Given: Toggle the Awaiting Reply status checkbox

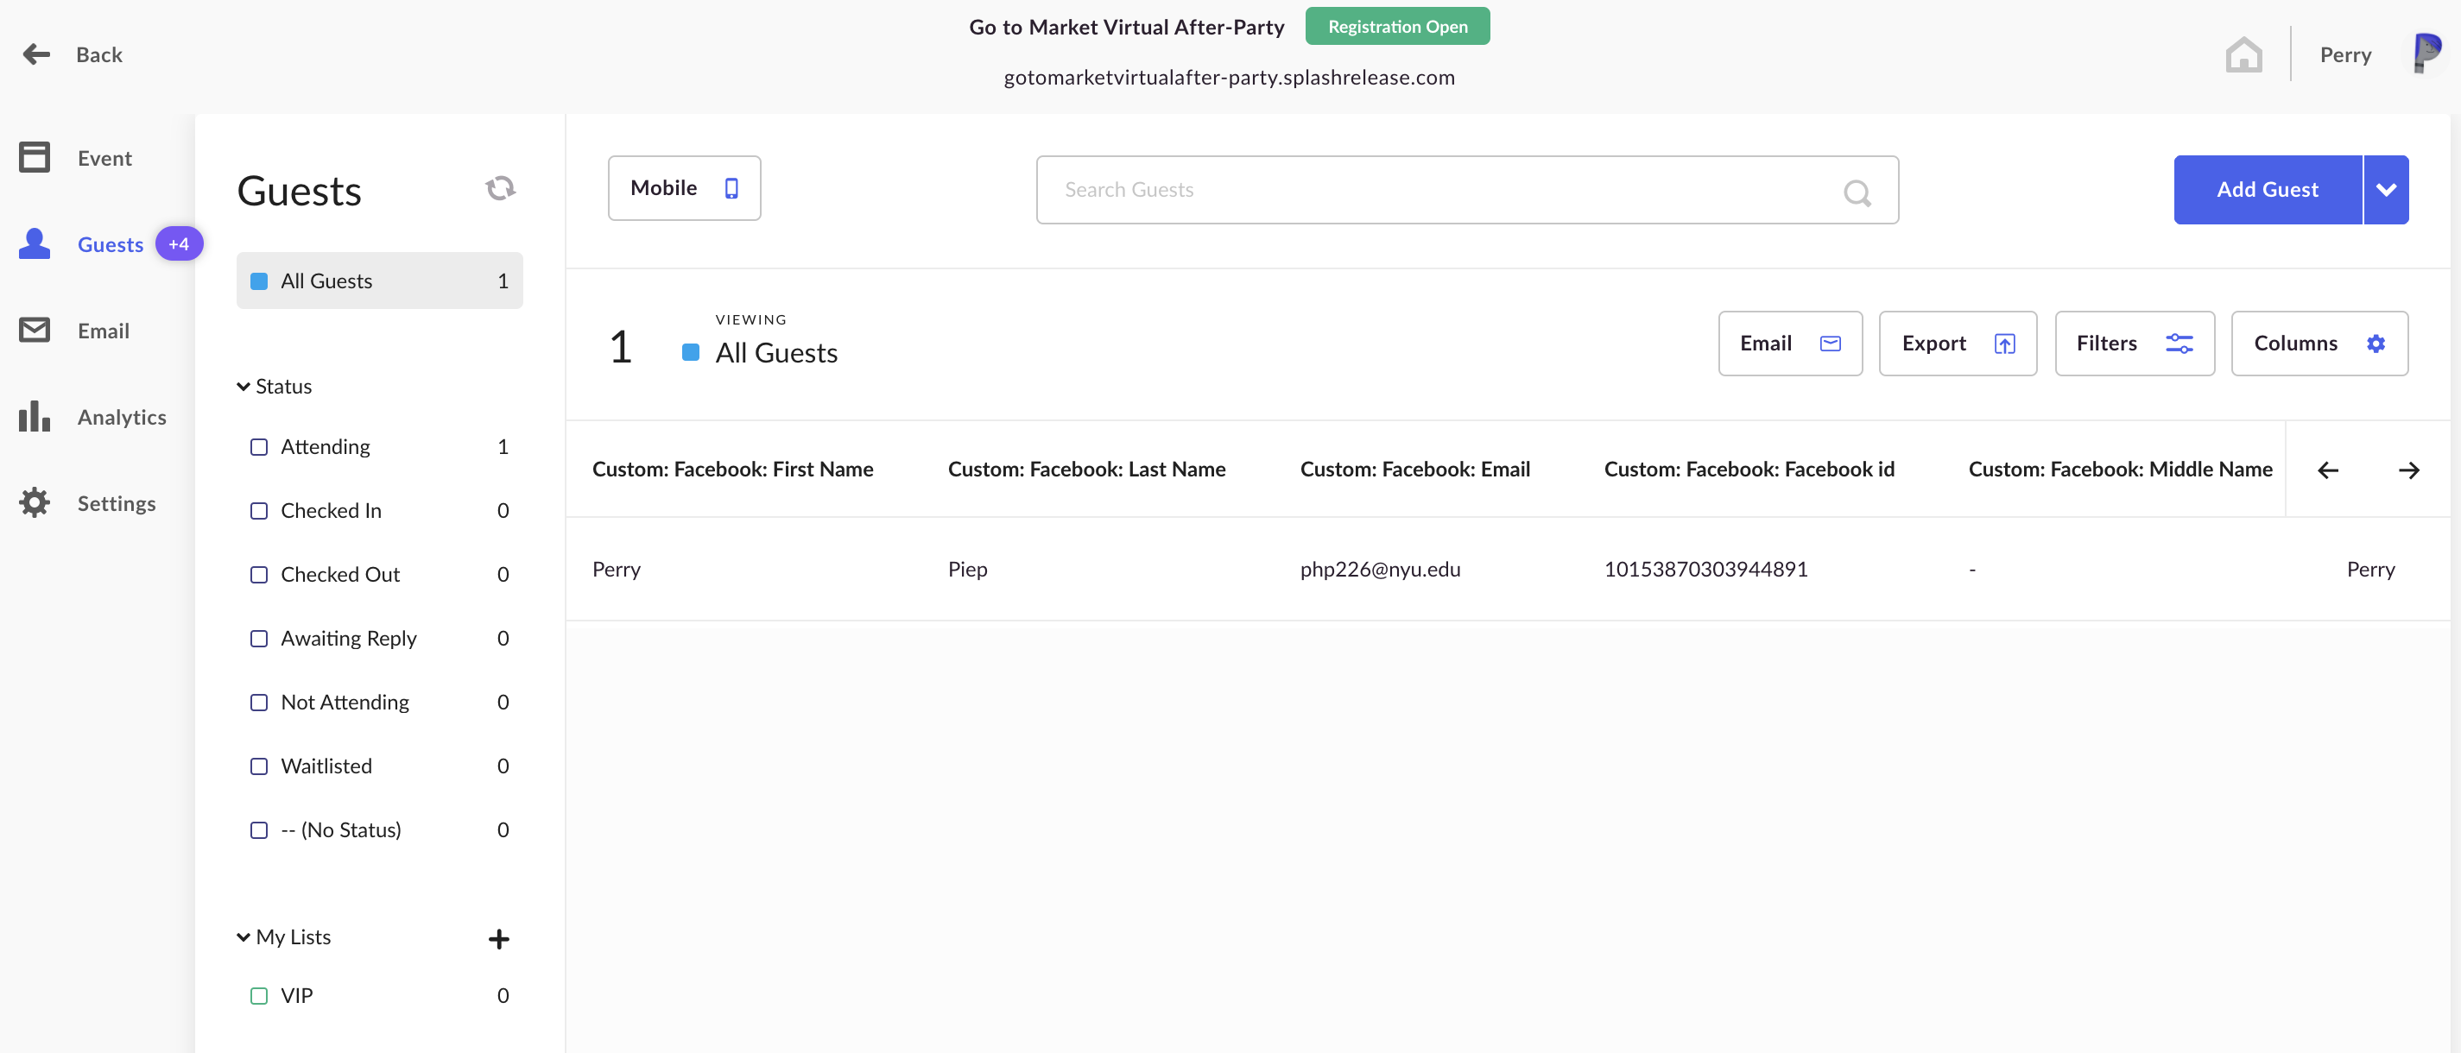Looking at the screenshot, I should [259, 639].
